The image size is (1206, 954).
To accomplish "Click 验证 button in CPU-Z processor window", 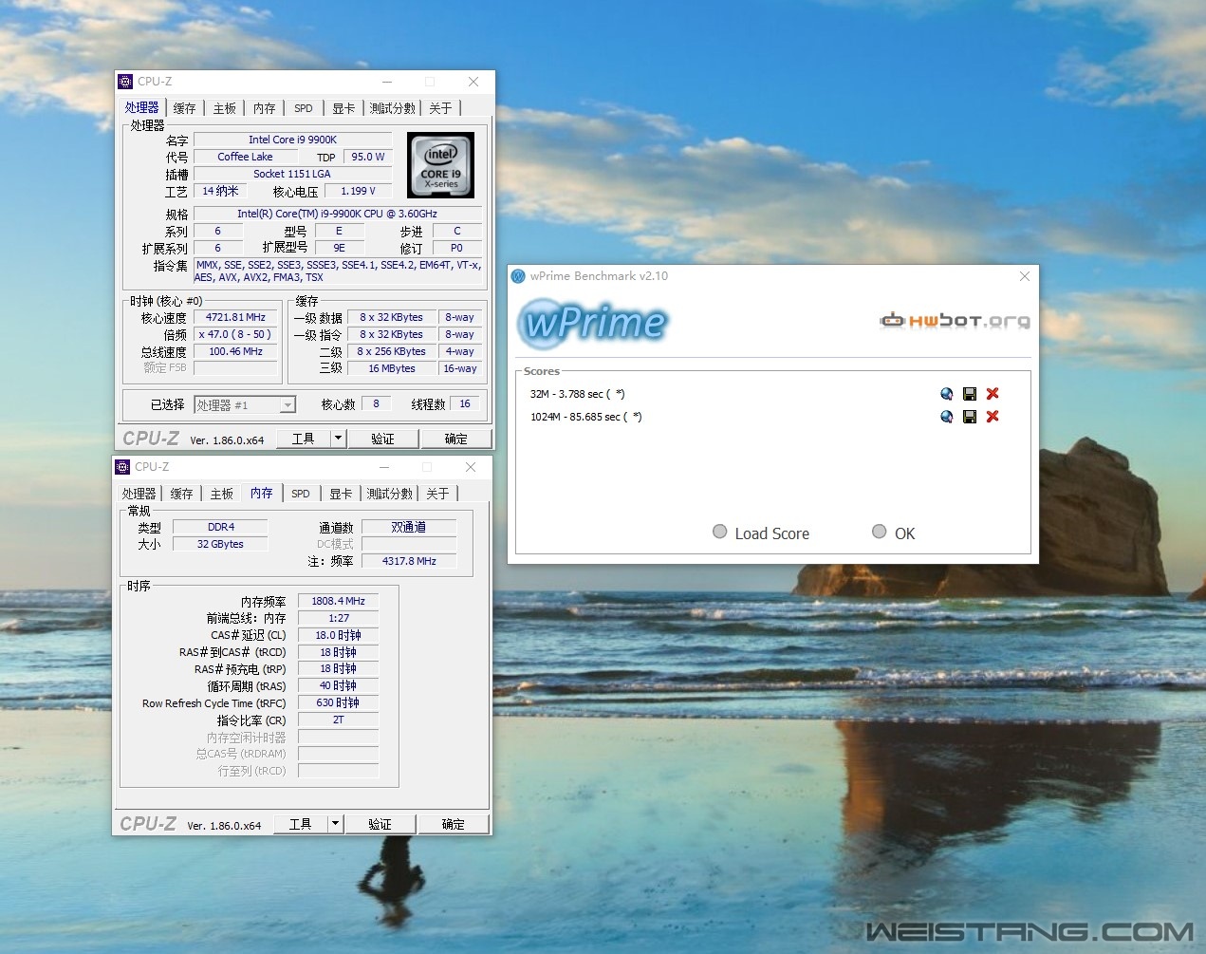I will (x=382, y=439).
